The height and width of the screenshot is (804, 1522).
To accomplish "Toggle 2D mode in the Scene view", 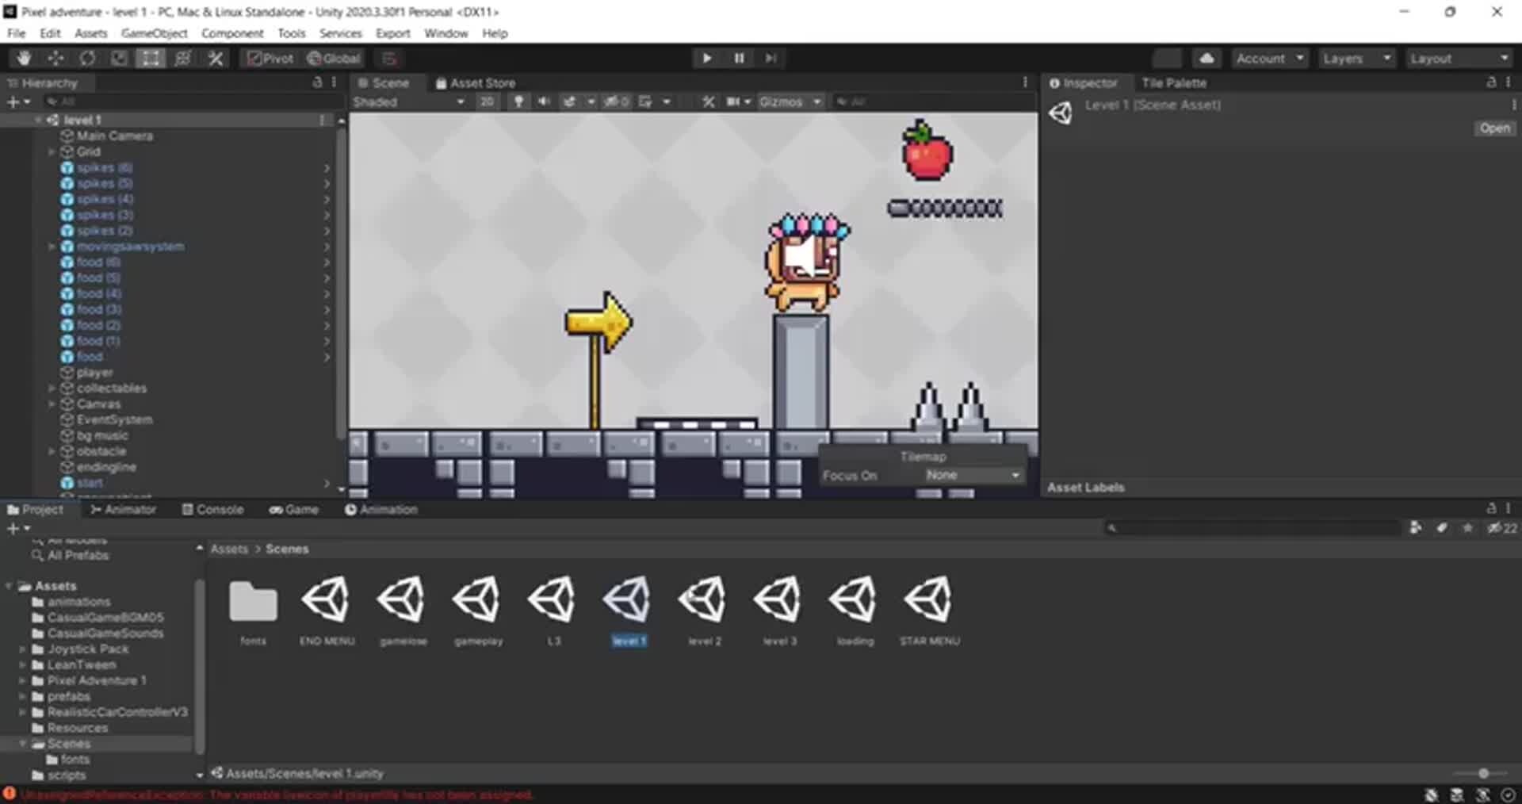I will pos(487,101).
